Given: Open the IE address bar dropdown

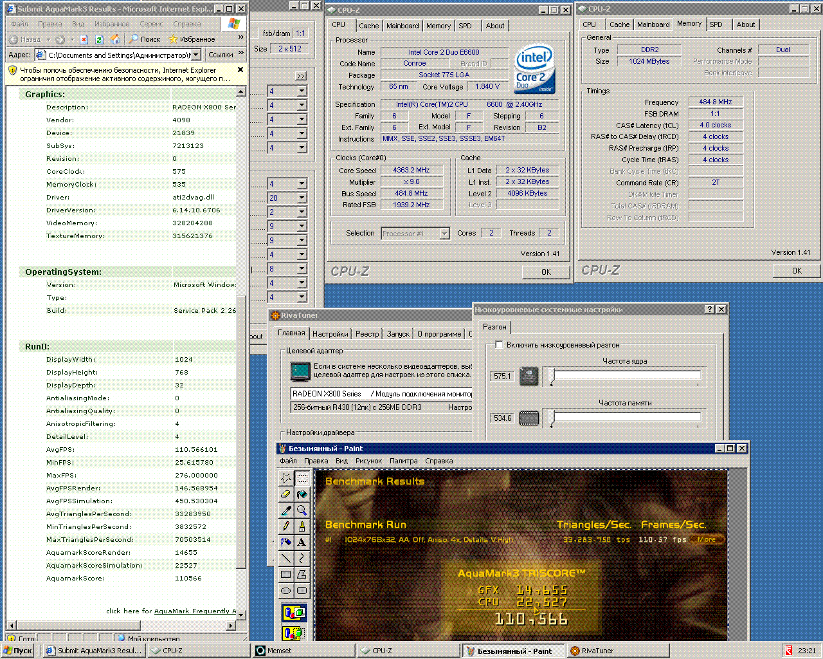Looking at the screenshot, I should (196, 55).
